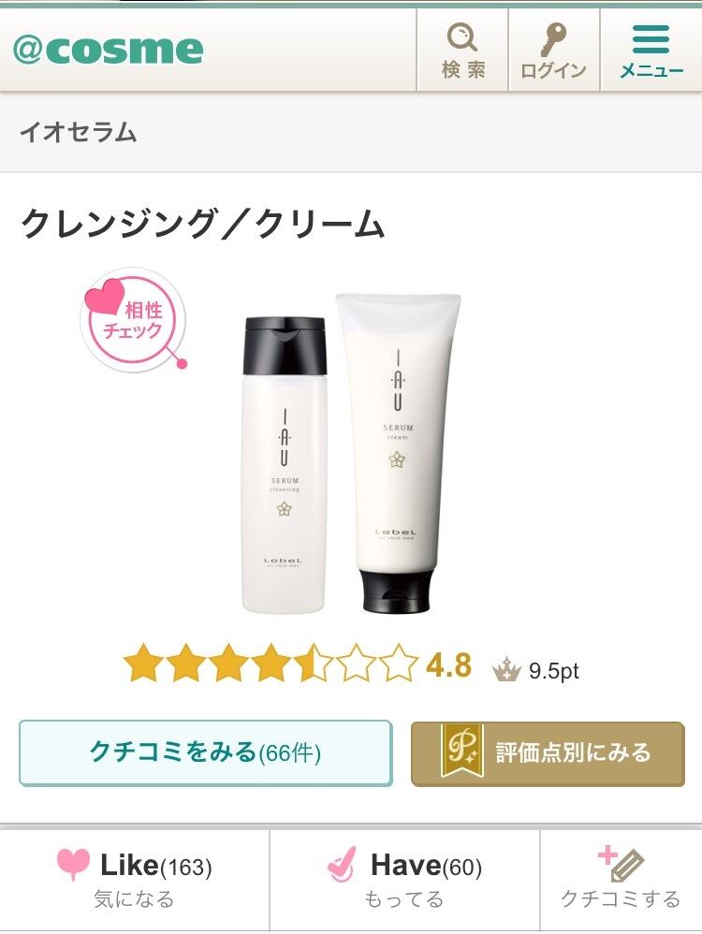Click the IAU Serum cleansing bottle image
702x934 pixels.
coord(285,464)
